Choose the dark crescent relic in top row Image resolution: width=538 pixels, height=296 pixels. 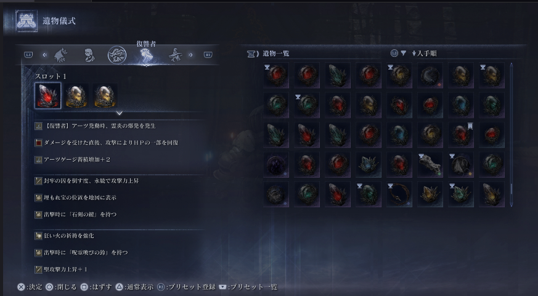coord(430,75)
